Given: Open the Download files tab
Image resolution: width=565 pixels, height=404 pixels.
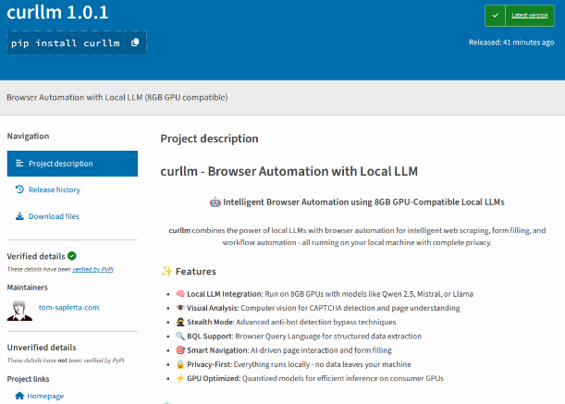Looking at the screenshot, I should [54, 216].
